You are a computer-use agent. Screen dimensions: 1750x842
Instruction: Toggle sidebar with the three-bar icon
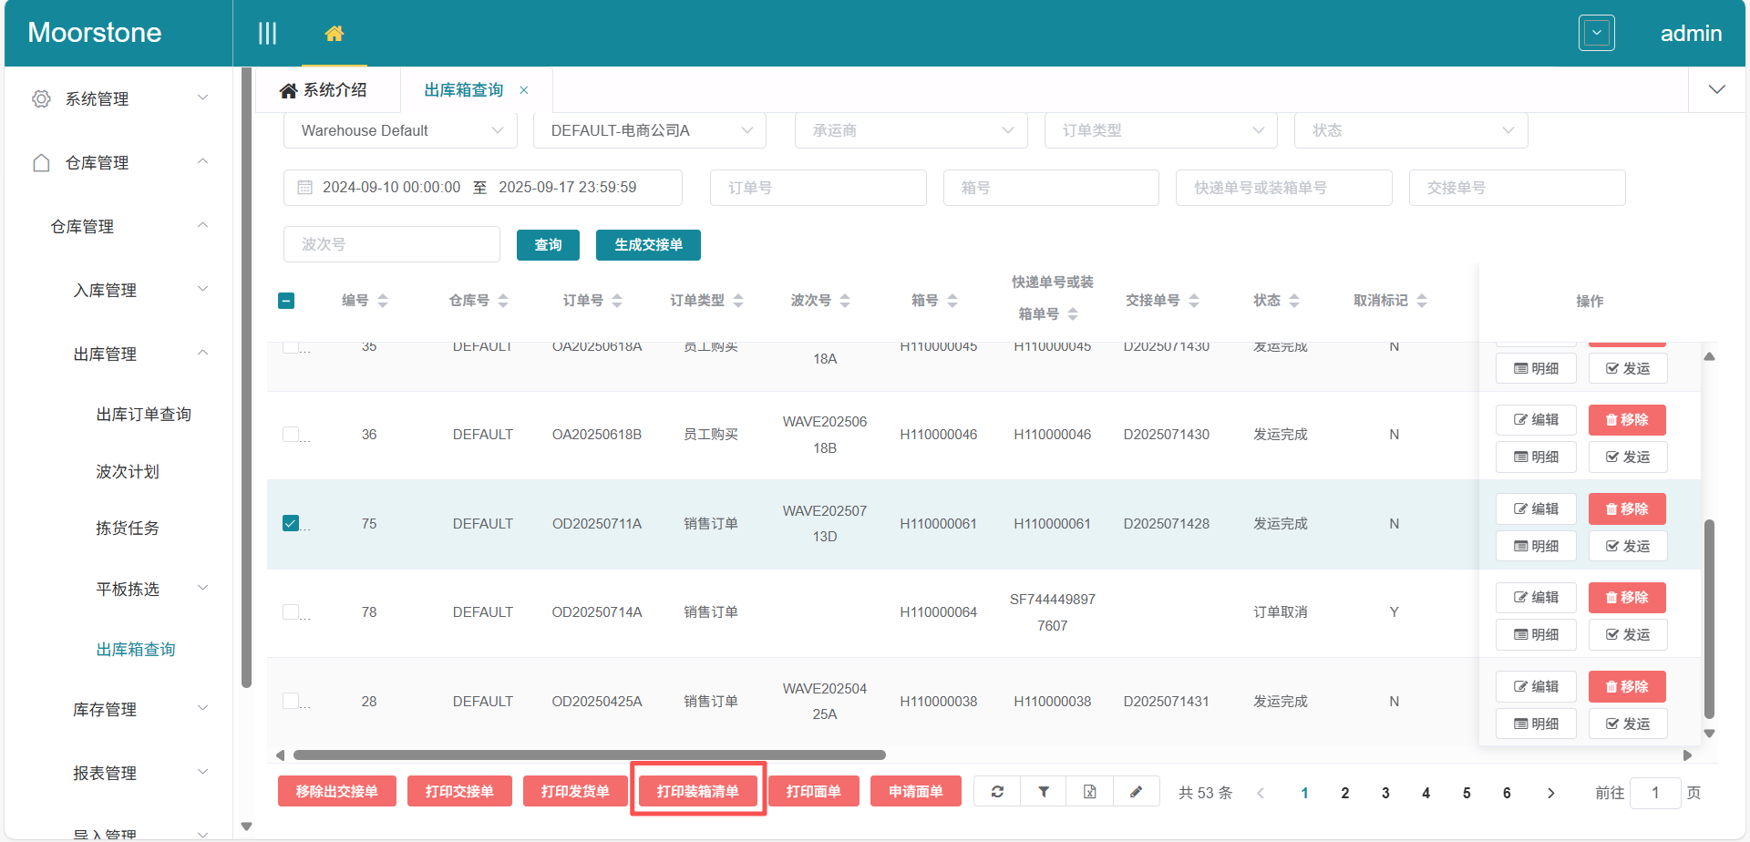click(x=267, y=34)
